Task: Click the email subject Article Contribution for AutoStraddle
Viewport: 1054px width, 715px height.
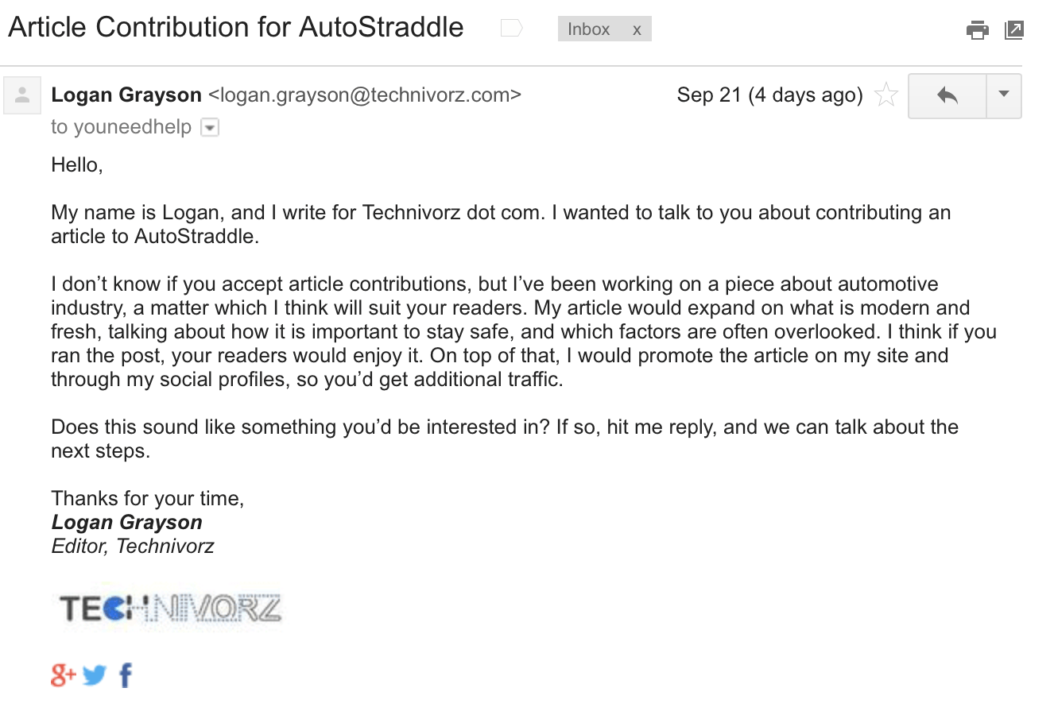Action: tap(236, 27)
